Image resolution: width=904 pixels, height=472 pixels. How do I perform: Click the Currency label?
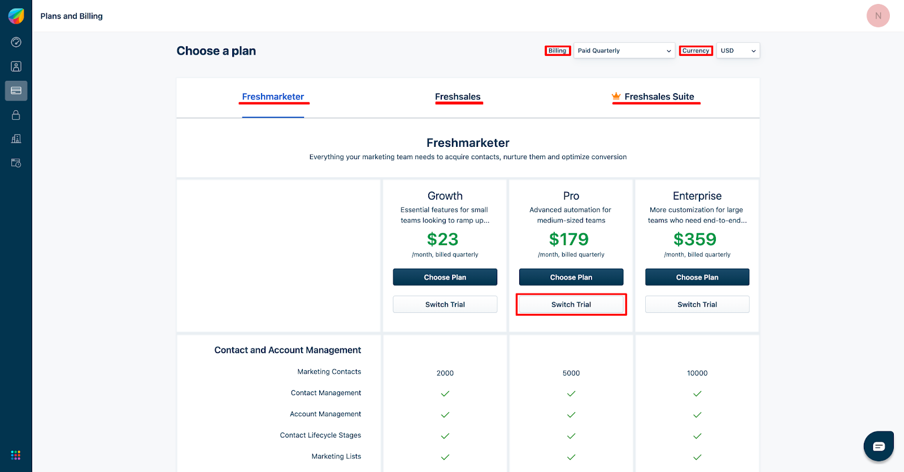click(696, 51)
